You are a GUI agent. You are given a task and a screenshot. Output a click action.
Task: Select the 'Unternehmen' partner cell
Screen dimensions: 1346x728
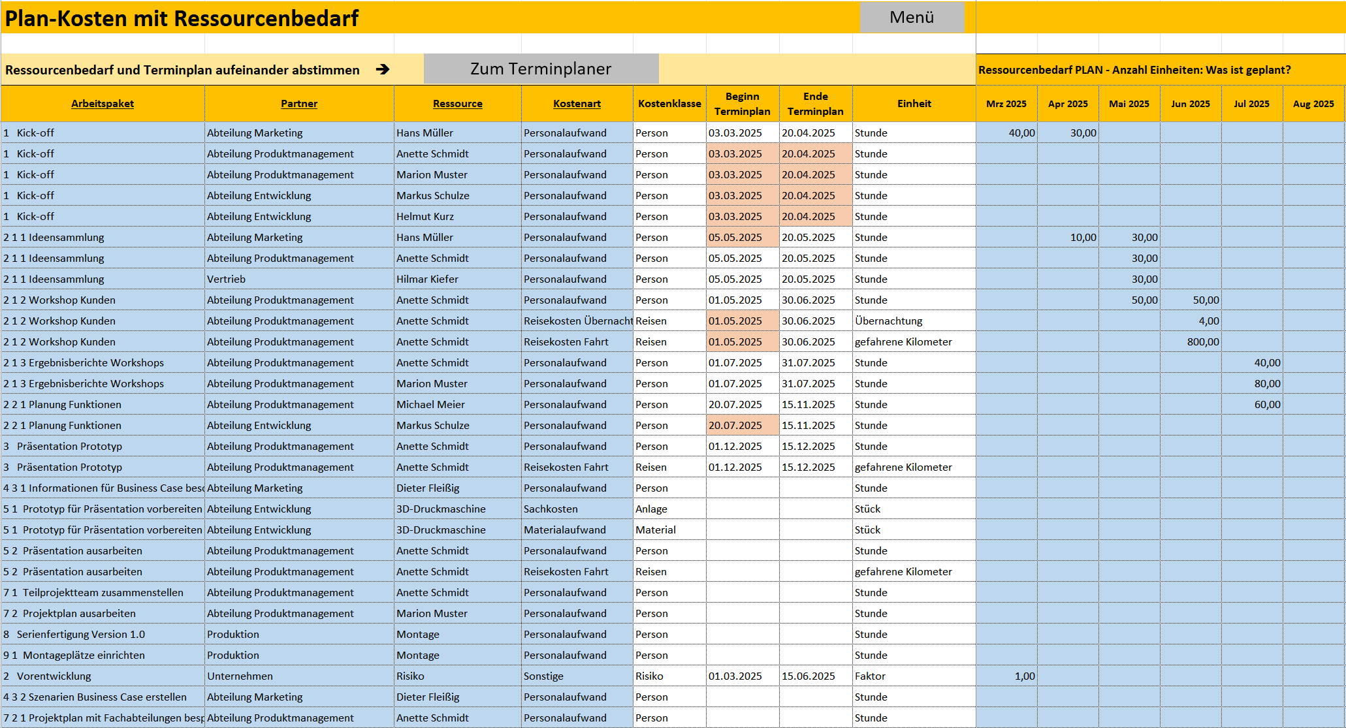pyautogui.click(x=299, y=676)
